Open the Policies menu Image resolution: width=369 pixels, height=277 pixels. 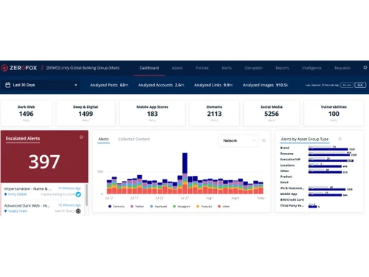(x=202, y=68)
